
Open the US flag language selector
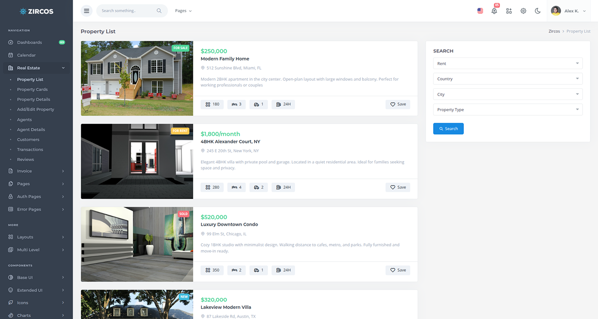pyautogui.click(x=480, y=11)
